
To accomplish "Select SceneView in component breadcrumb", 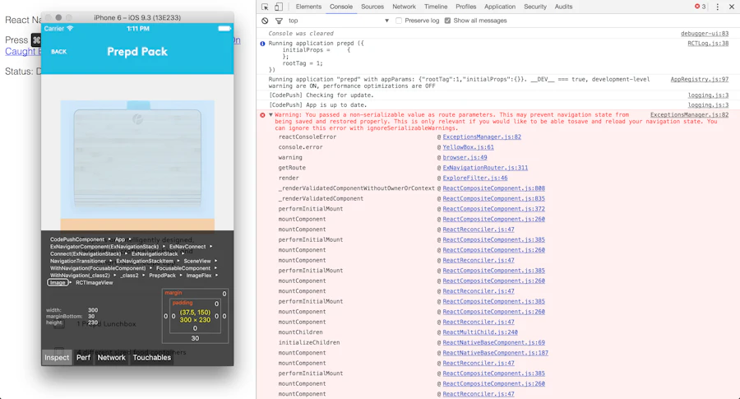I will pyautogui.click(x=197, y=261).
